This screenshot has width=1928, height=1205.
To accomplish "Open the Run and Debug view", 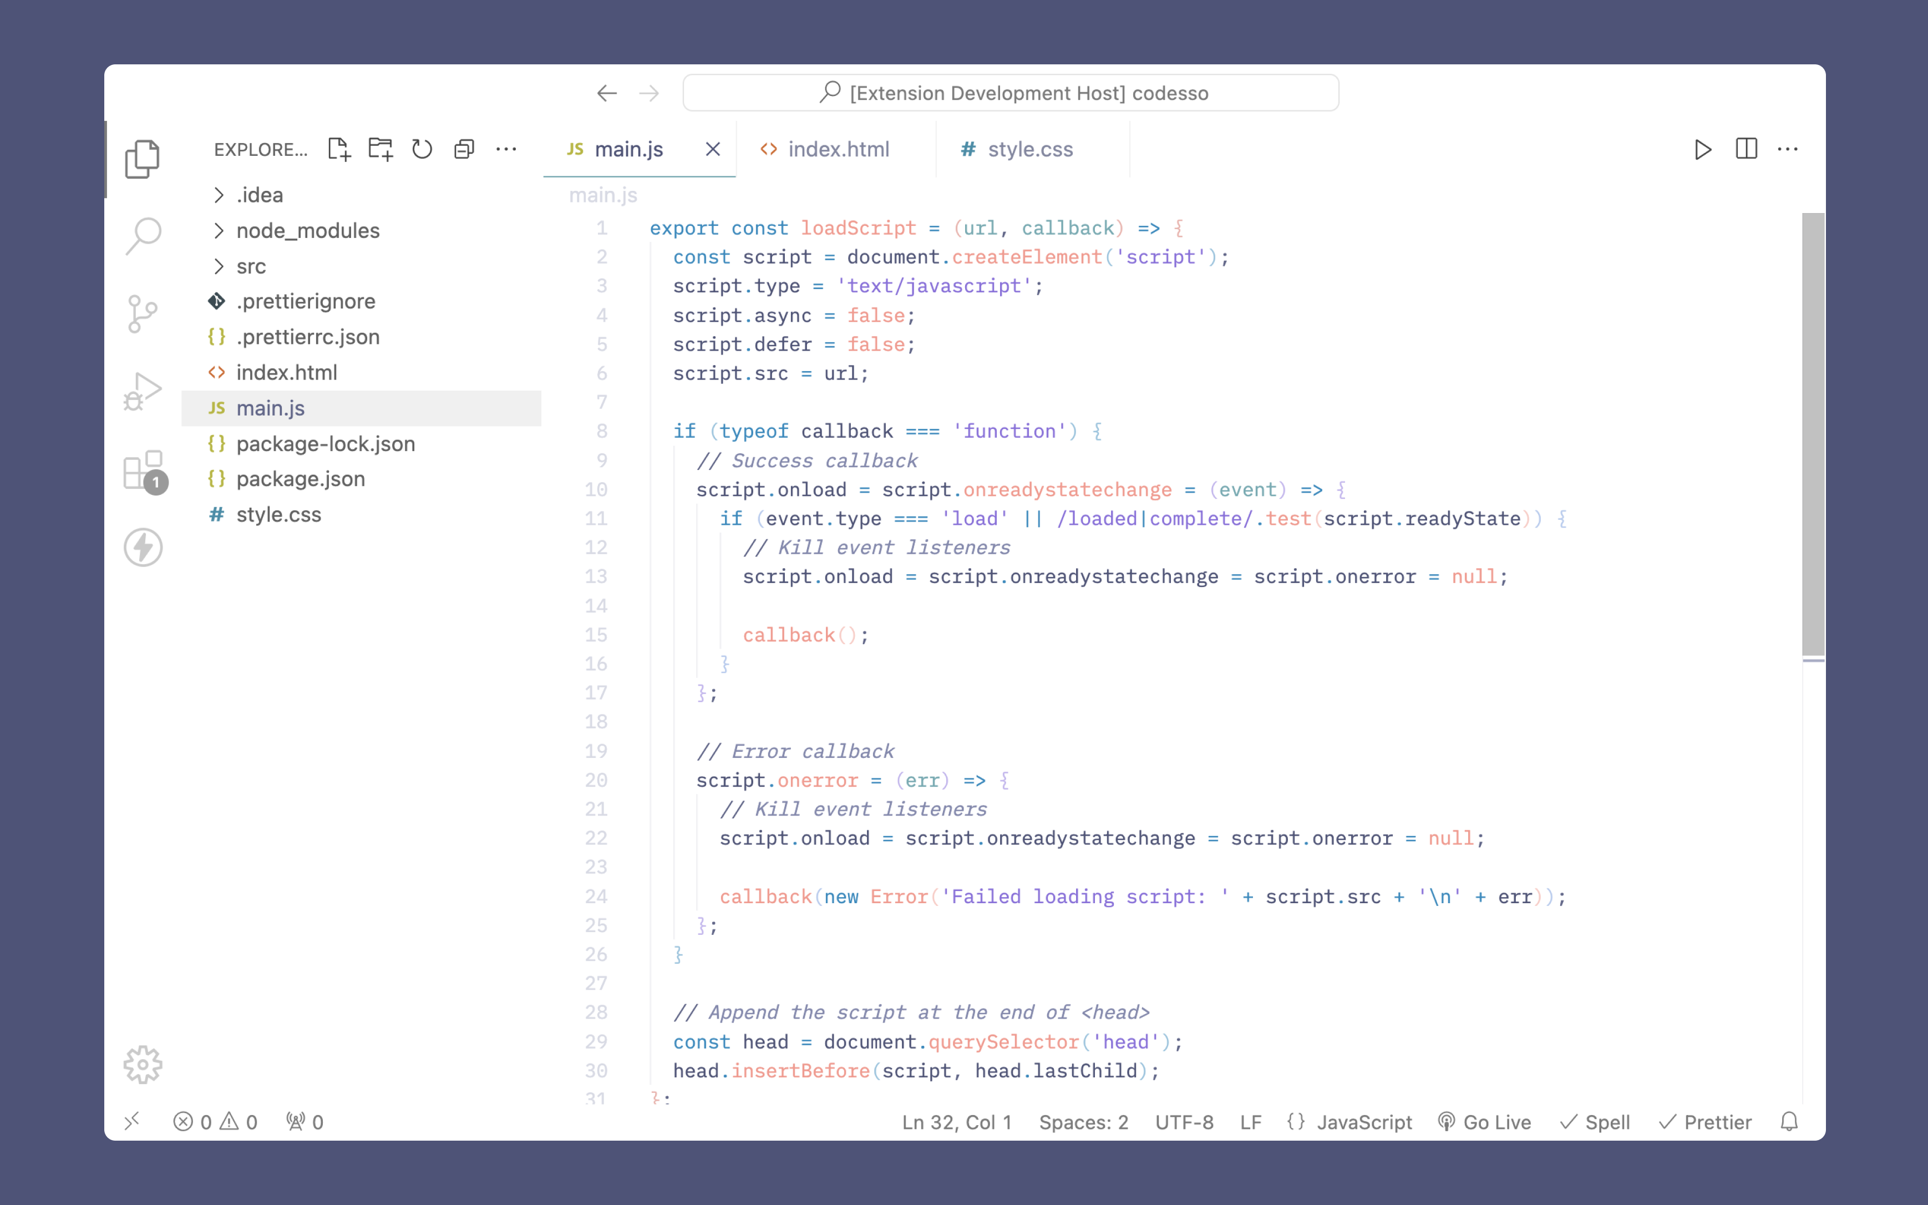I will (x=144, y=391).
